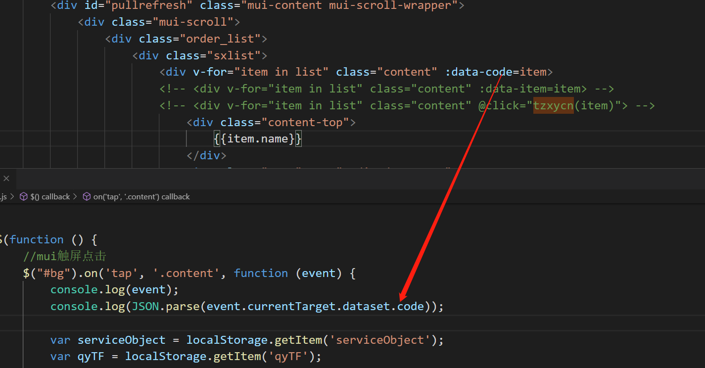Image resolution: width=705 pixels, height=368 pixels.
Task: Click the (function () { opening line
Action: (x=49, y=240)
